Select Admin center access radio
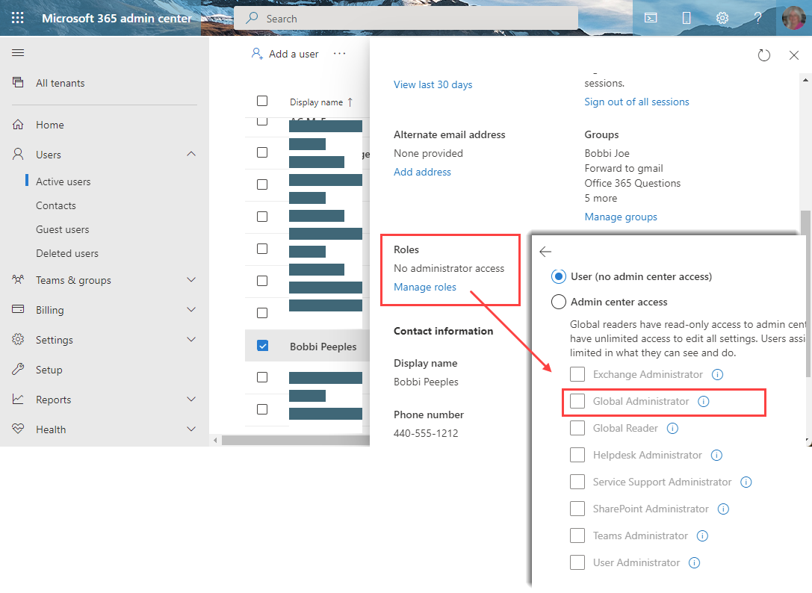Screen dimensions: 812x593 click(558, 302)
